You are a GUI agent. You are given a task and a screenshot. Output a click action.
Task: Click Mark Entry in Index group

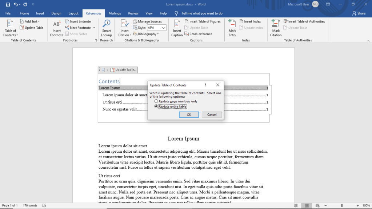coord(232,28)
